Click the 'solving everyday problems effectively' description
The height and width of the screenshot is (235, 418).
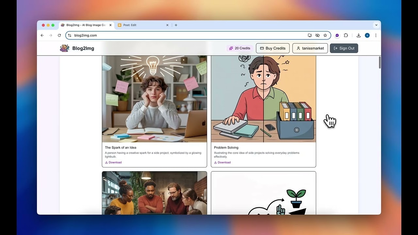click(257, 155)
